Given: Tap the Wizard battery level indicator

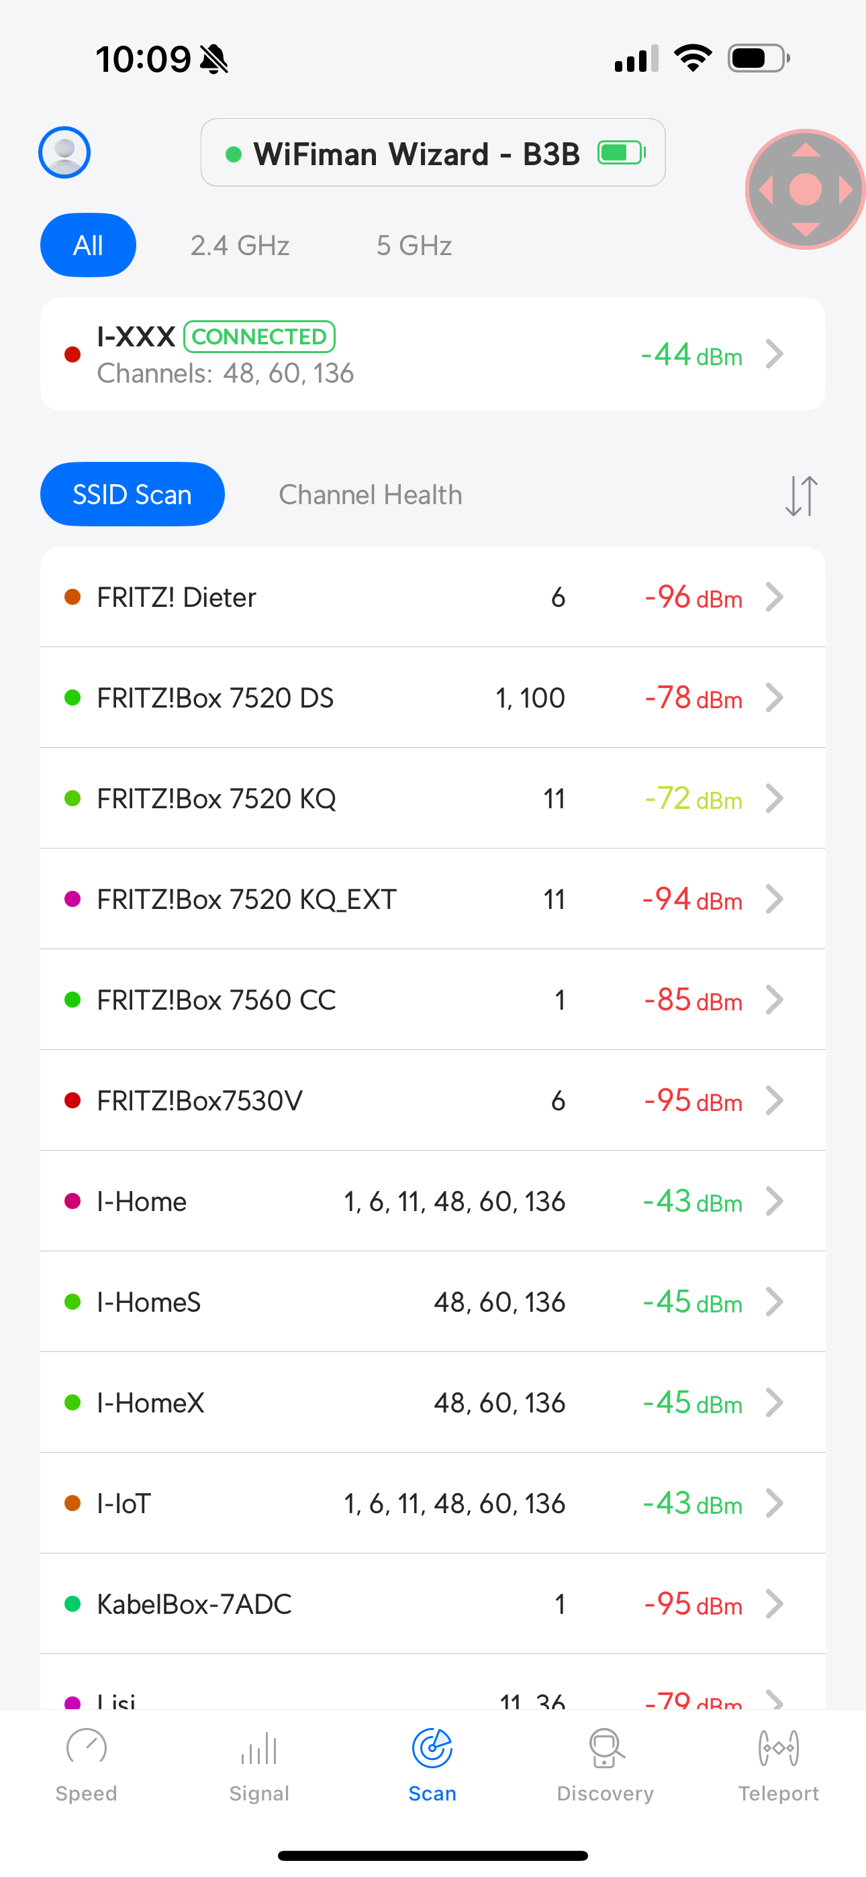Looking at the screenshot, I should (x=619, y=153).
